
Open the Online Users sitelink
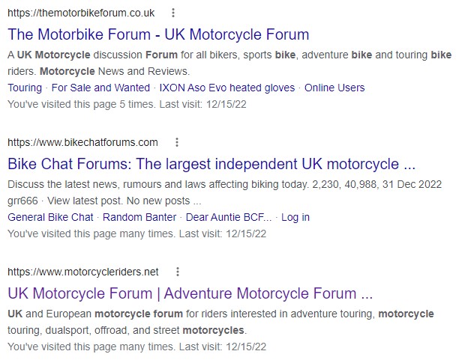334,88
